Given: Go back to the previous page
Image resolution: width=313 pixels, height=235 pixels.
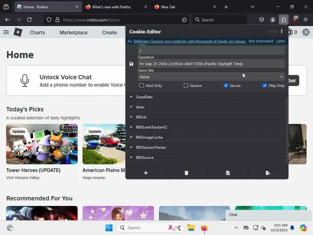Looking at the screenshot, I should (x=7, y=20).
